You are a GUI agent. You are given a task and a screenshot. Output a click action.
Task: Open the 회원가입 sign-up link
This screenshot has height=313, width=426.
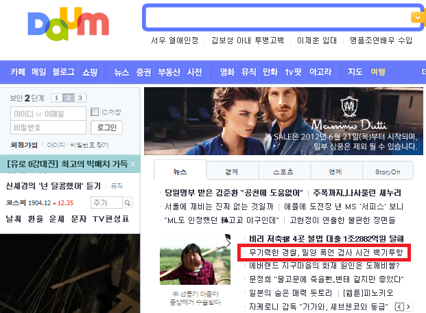[24, 145]
